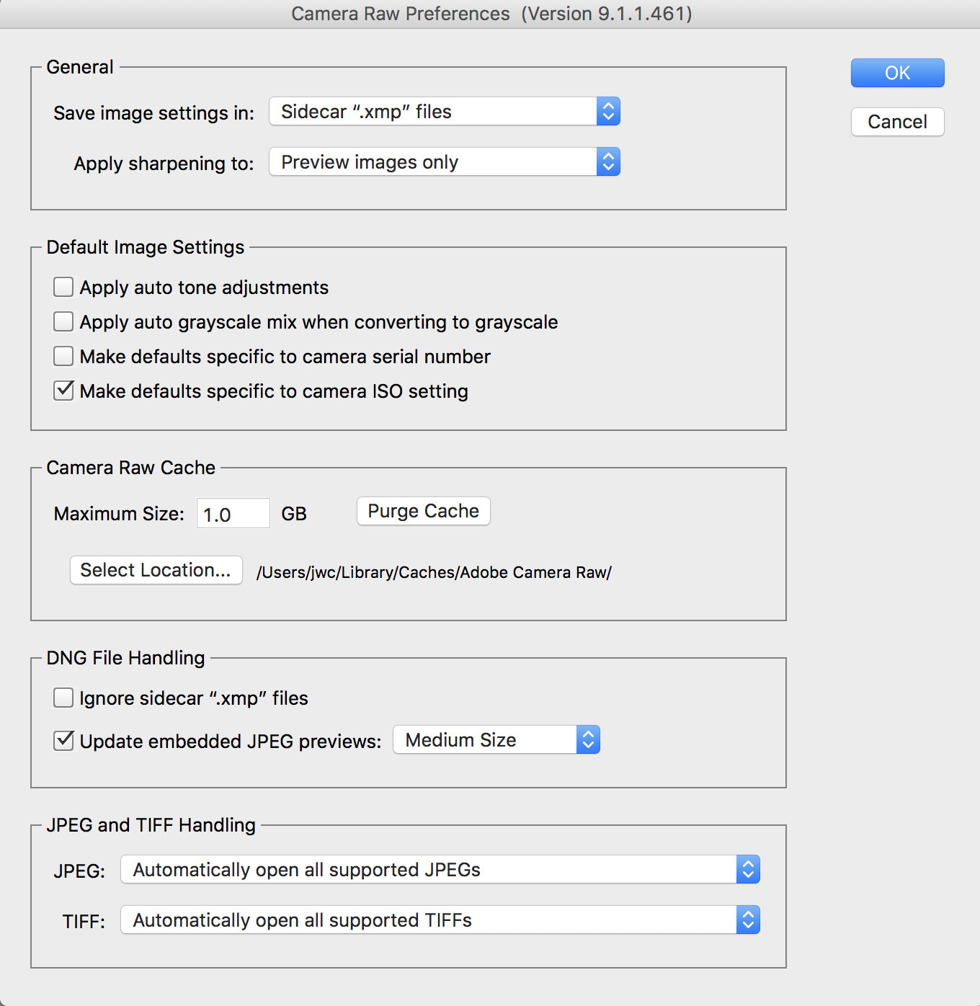Viewport: 980px width, 1006px height.
Task: Click the Cancel button
Action: (897, 122)
